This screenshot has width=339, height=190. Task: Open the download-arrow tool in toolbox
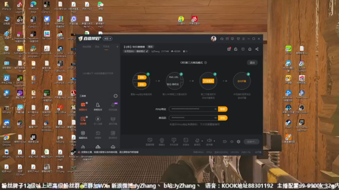click(x=98, y=121)
